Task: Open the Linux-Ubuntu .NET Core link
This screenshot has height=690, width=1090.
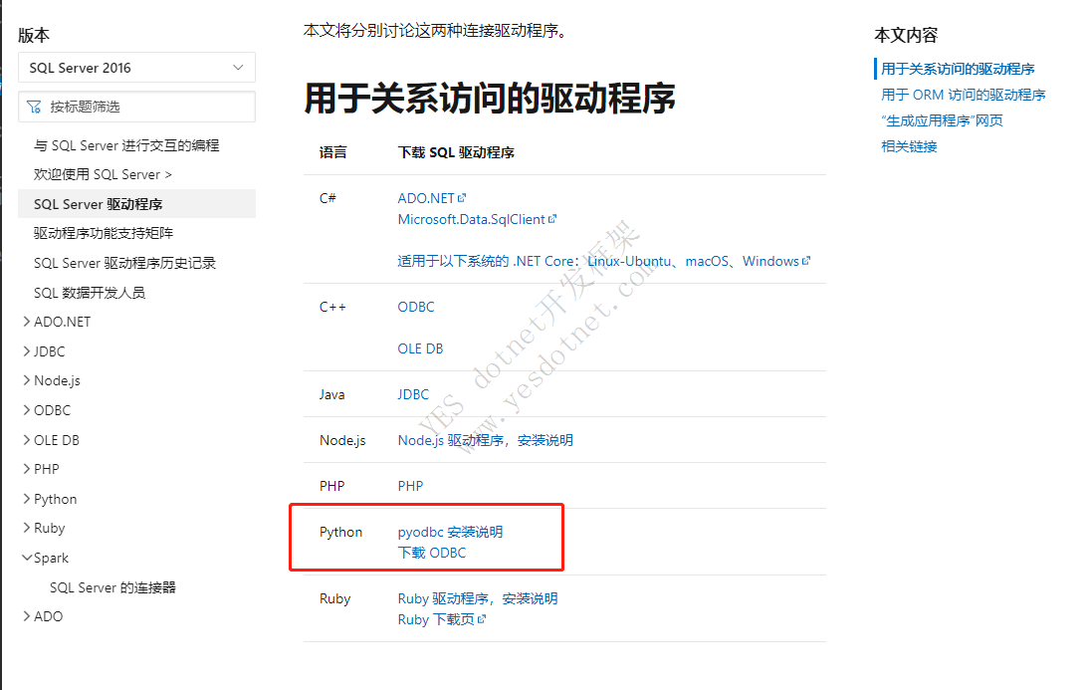Action: coord(630,261)
